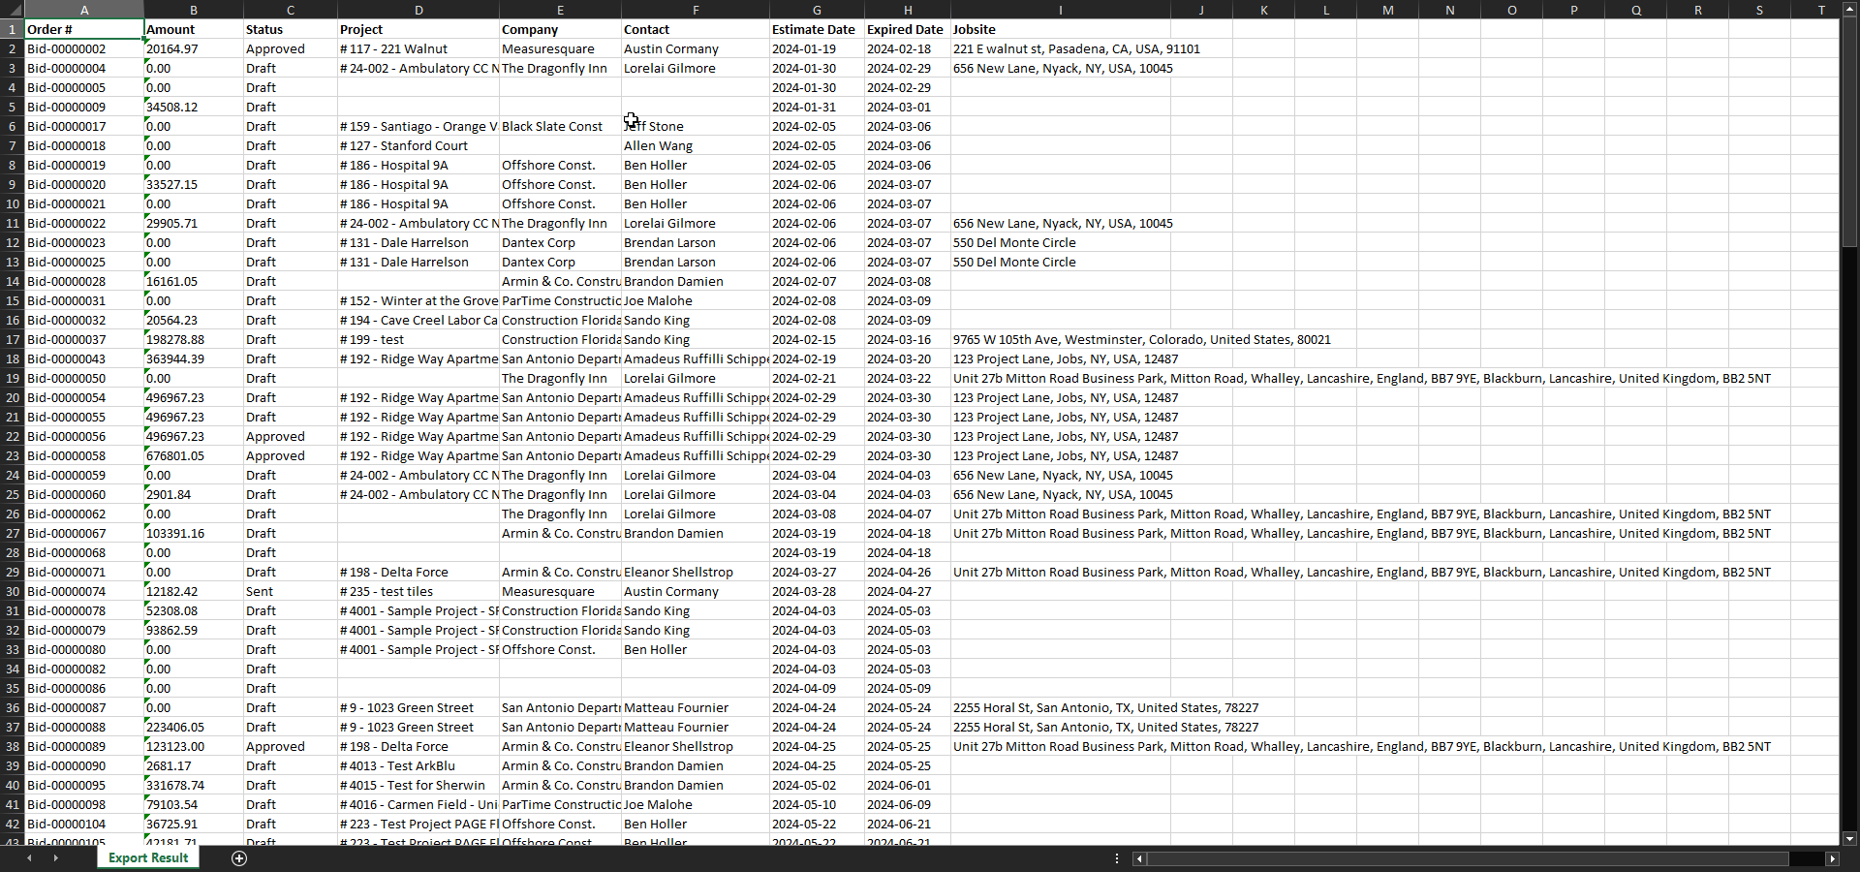Select project cell "# 117 - 221 Walnut"
Image resolution: width=1860 pixels, height=872 pixels.
[x=418, y=48]
